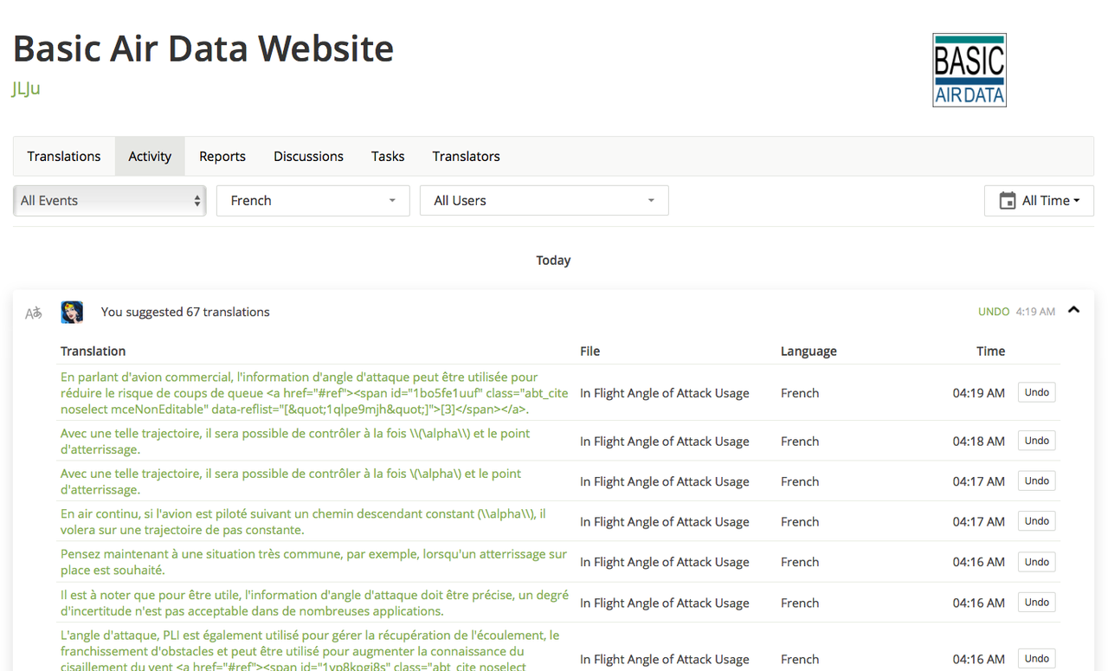
Task: Undo the 04:19 AM translation
Action: 1036,392
